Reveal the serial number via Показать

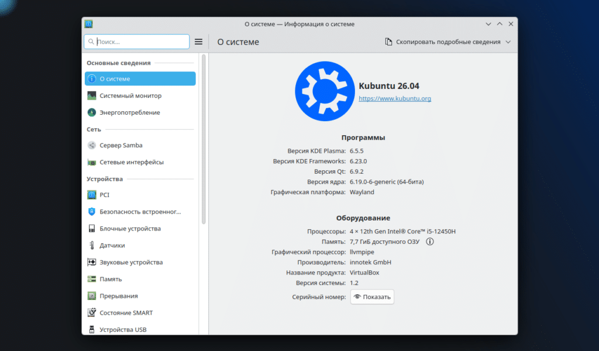tap(372, 297)
